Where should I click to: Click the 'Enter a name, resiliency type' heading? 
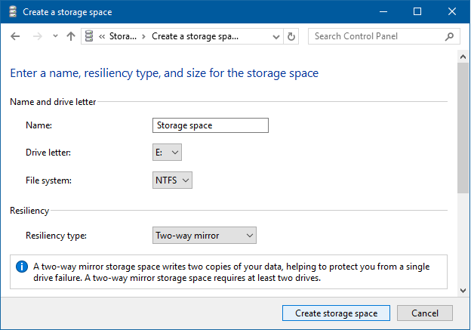coord(165,73)
